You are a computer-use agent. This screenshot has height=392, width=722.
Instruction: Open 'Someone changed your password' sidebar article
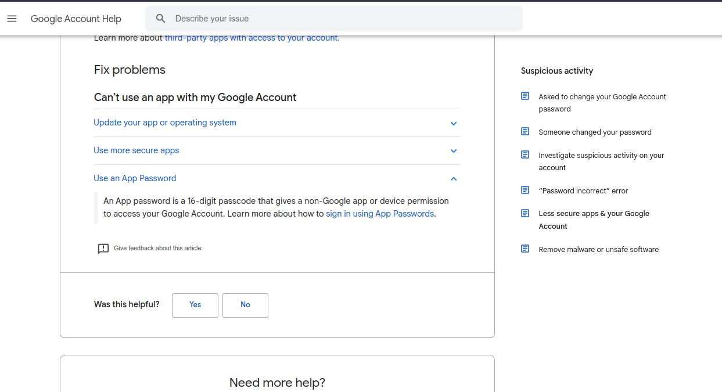pyautogui.click(x=595, y=132)
